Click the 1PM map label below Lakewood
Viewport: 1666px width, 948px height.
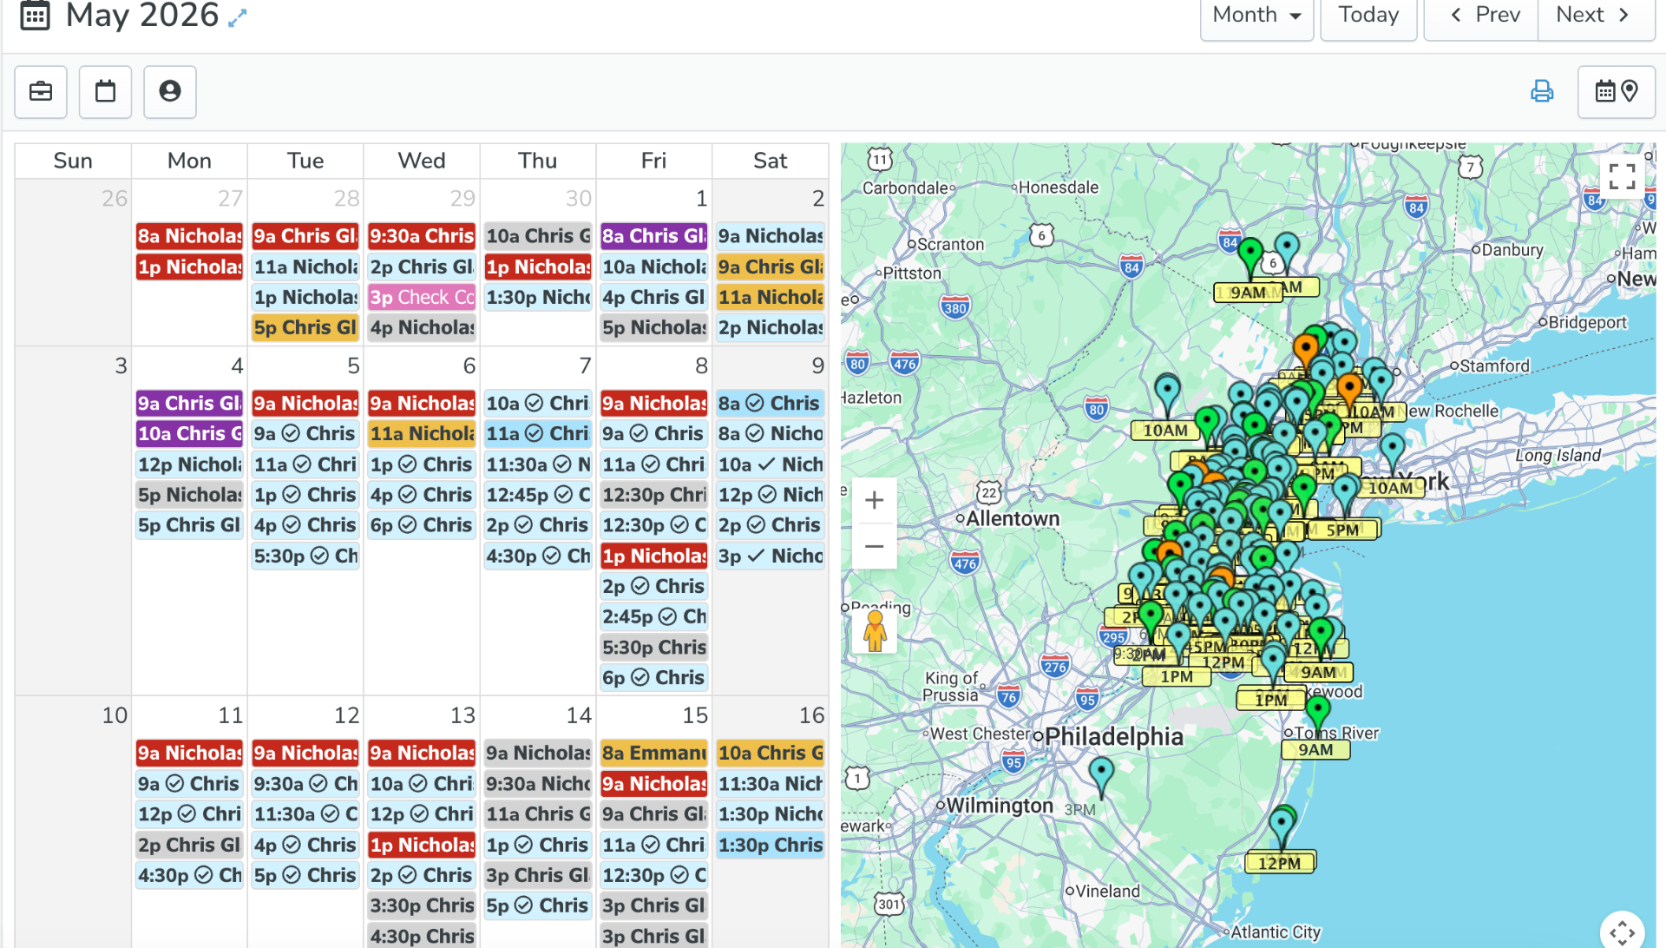[1271, 701]
